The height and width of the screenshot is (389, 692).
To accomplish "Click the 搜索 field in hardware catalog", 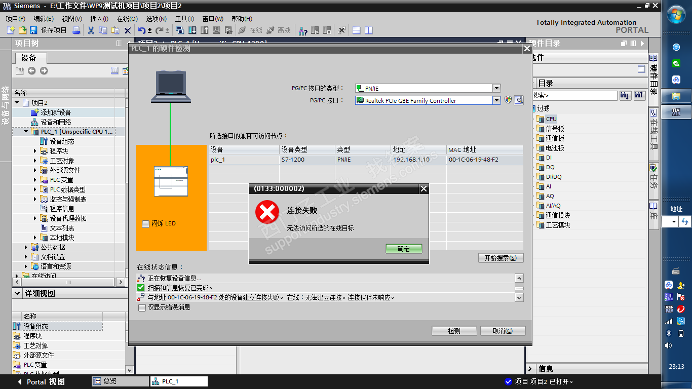I will (x=574, y=95).
